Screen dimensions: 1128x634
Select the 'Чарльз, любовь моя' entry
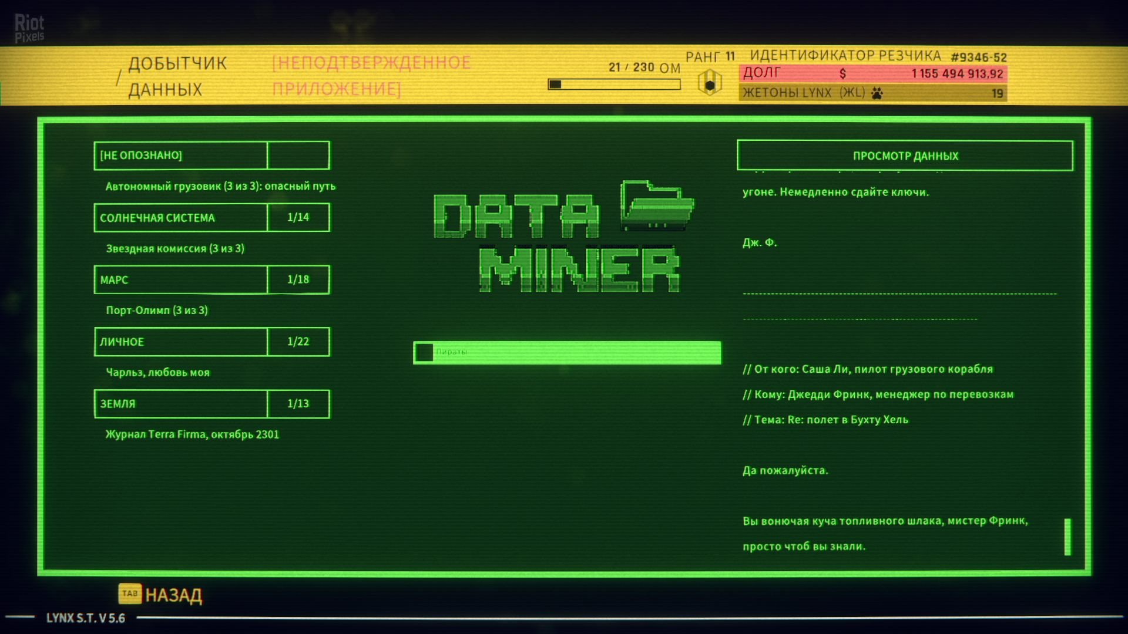pyautogui.click(x=159, y=372)
